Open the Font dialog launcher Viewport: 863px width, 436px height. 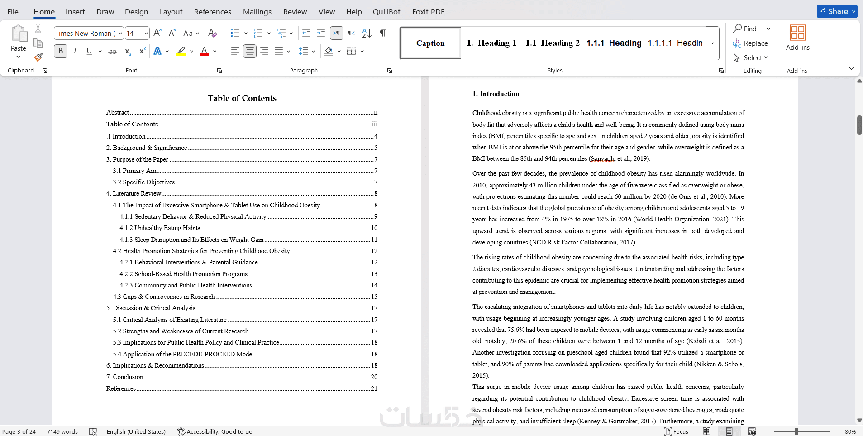[x=219, y=71]
